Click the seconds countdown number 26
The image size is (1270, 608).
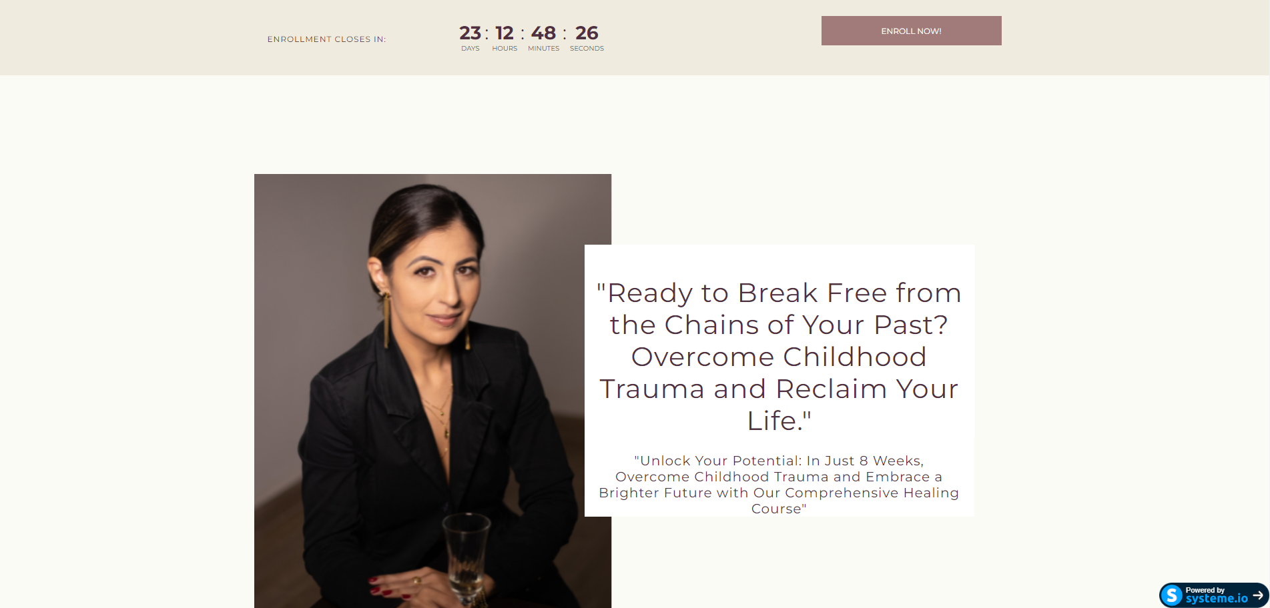pyautogui.click(x=587, y=33)
